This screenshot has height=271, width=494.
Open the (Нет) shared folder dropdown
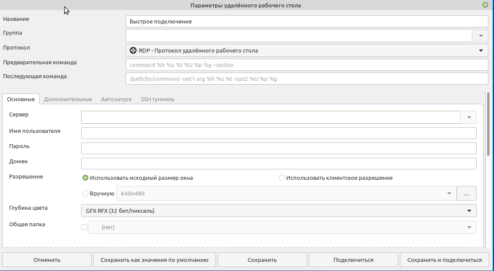tap(469, 226)
